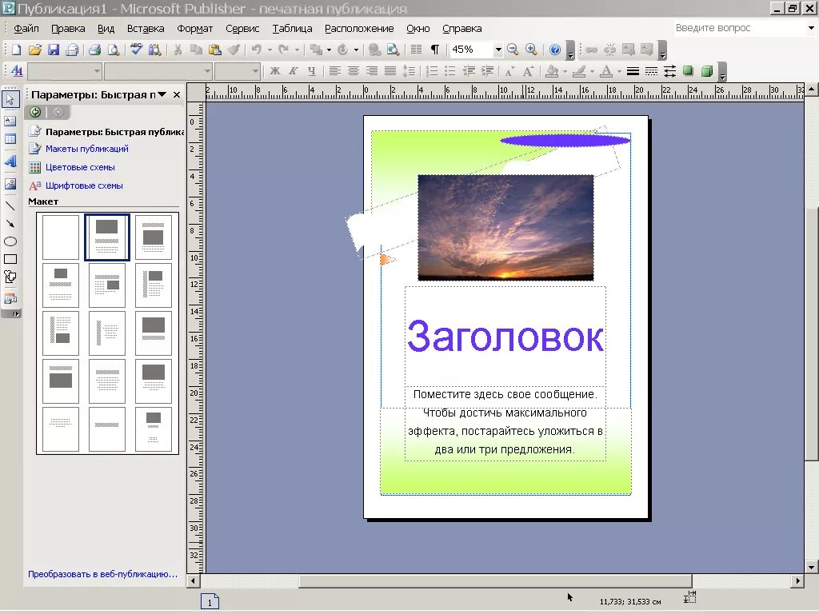Click Преобразовать в веб-публикацию link
This screenshot has width=819, height=614.
[102, 574]
